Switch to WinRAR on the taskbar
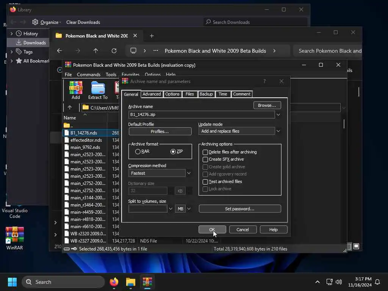This screenshot has height=291, width=388. pos(147,282)
